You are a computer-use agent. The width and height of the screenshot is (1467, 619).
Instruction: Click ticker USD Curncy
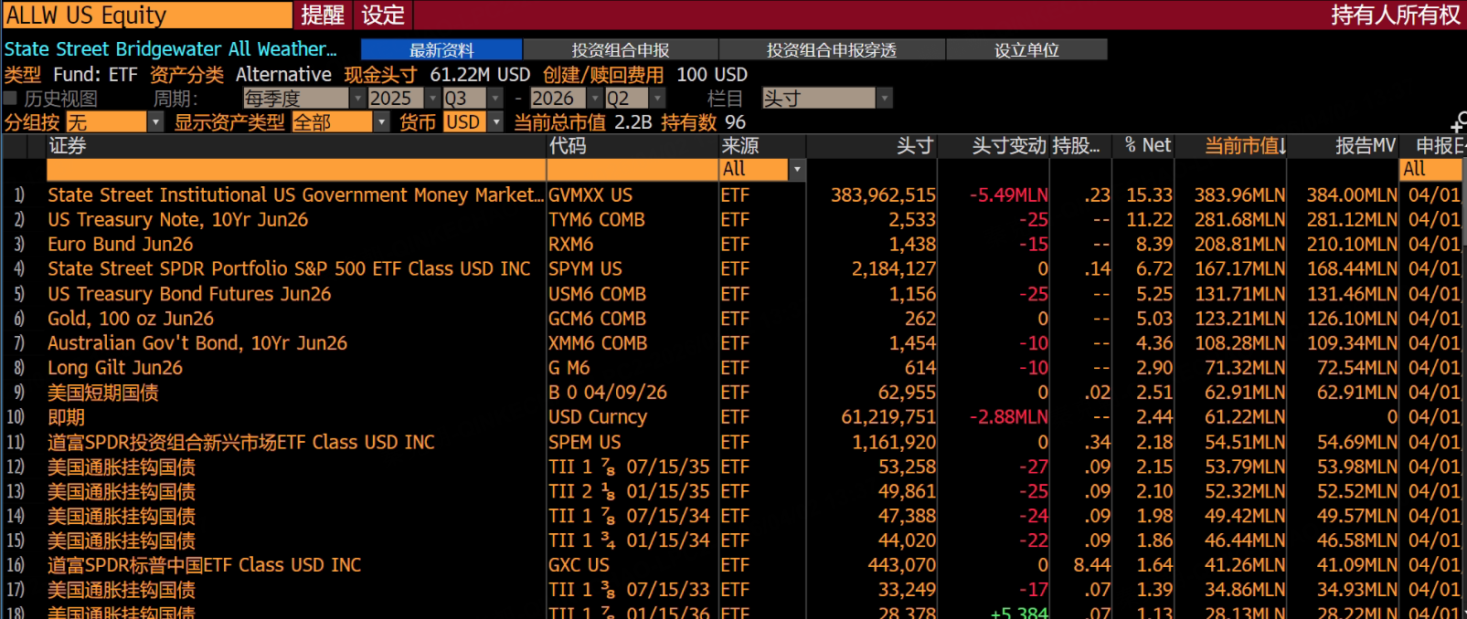click(598, 416)
